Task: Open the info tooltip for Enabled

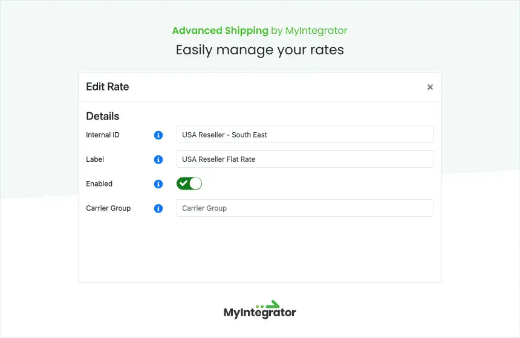Action: [158, 184]
